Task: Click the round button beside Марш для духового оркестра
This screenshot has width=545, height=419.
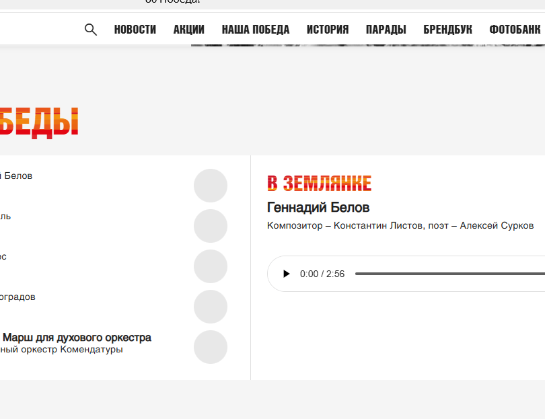Action: click(211, 347)
